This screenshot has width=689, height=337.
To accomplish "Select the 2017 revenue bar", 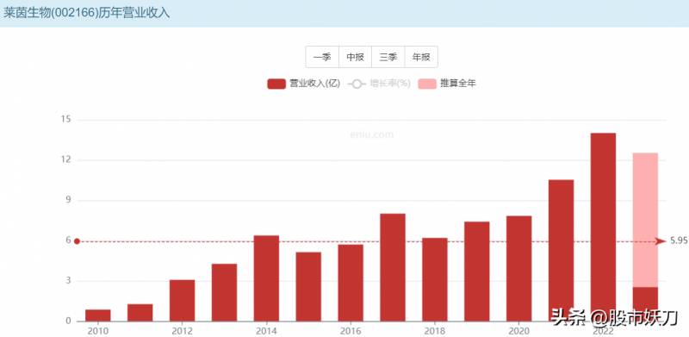I will 393,267.
